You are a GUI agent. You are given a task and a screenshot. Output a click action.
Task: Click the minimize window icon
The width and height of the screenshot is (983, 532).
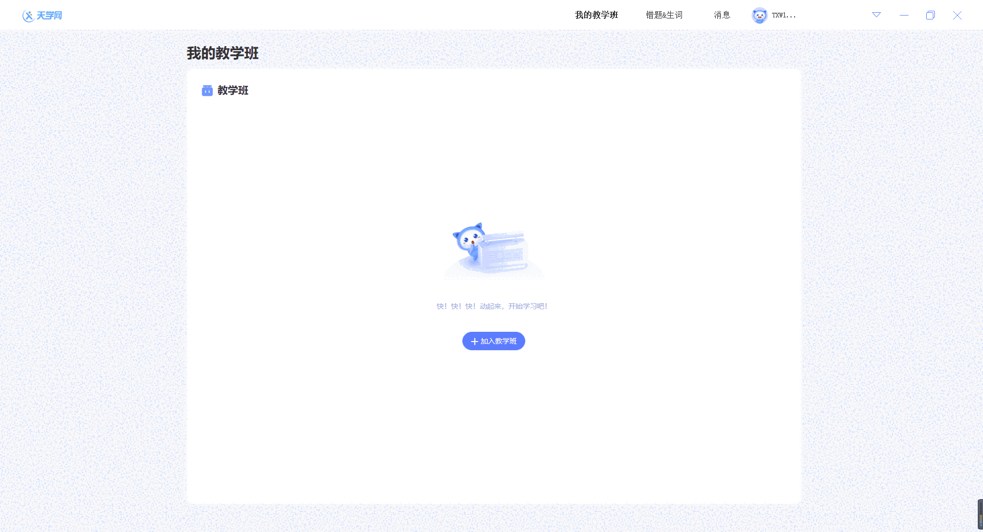point(904,15)
